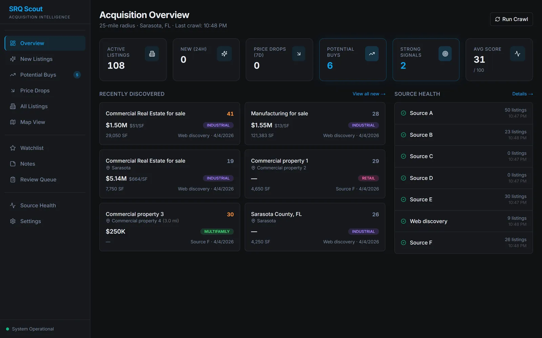Open the Sarasota County, FL listing card
The height and width of the screenshot is (338, 542).
[x=315, y=227]
